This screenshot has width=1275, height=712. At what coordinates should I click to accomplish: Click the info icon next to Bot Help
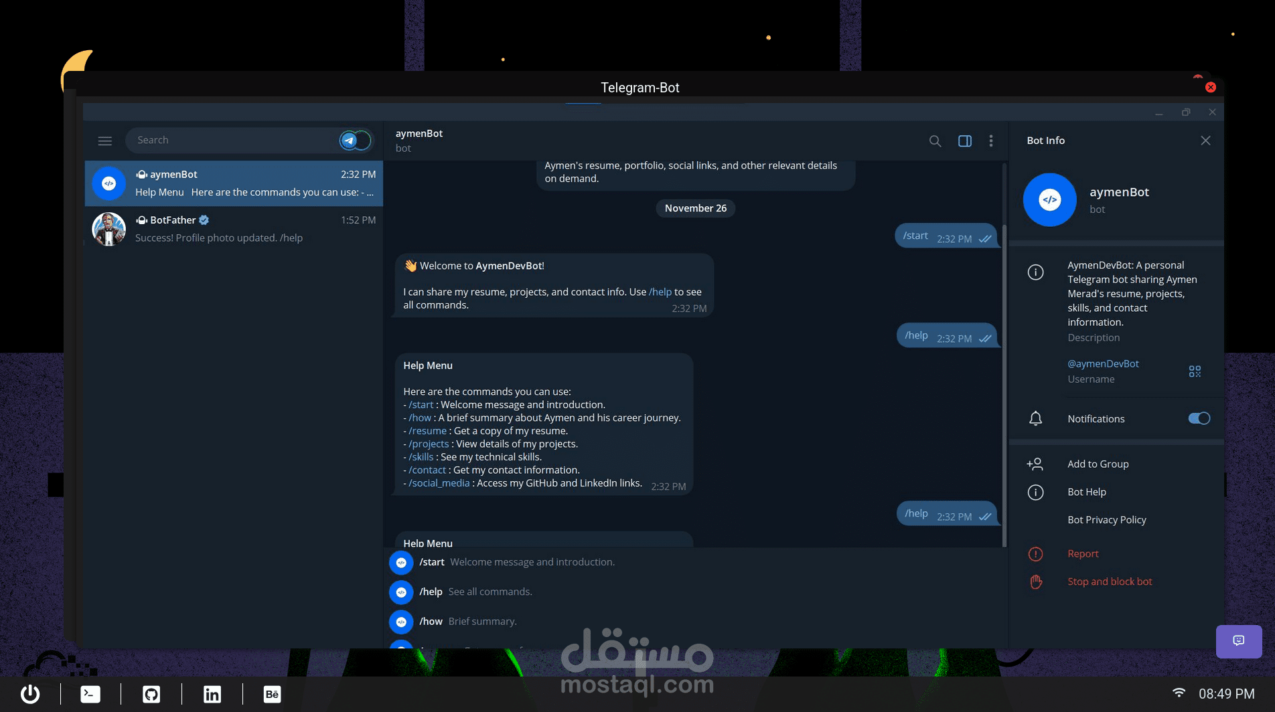tap(1035, 493)
